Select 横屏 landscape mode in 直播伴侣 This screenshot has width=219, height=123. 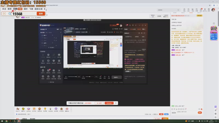pyautogui.click(x=58, y=29)
